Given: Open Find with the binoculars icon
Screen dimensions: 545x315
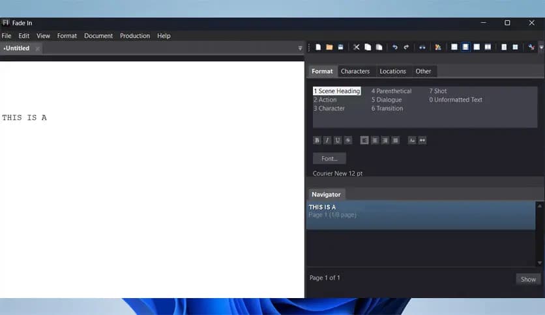Looking at the screenshot, I should pyautogui.click(x=422, y=47).
